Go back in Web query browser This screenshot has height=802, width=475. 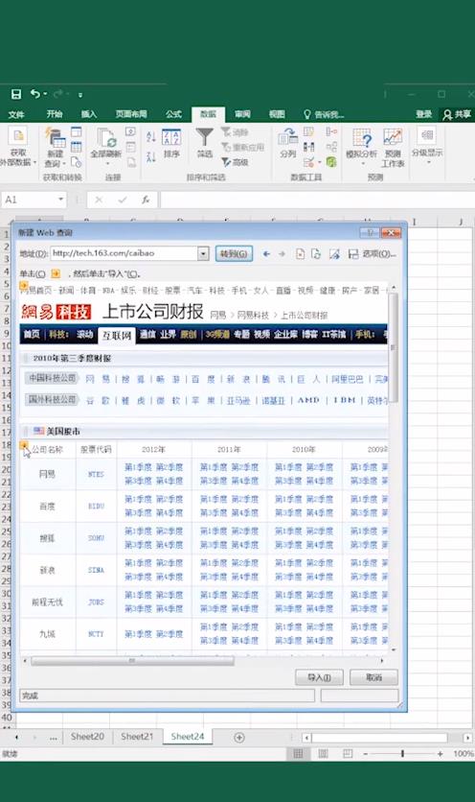coord(266,253)
